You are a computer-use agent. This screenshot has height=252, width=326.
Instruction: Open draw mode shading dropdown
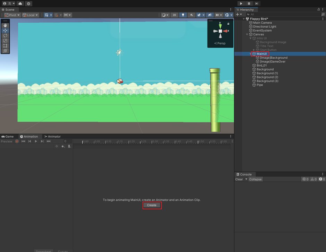pyautogui.click(x=165, y=15)
